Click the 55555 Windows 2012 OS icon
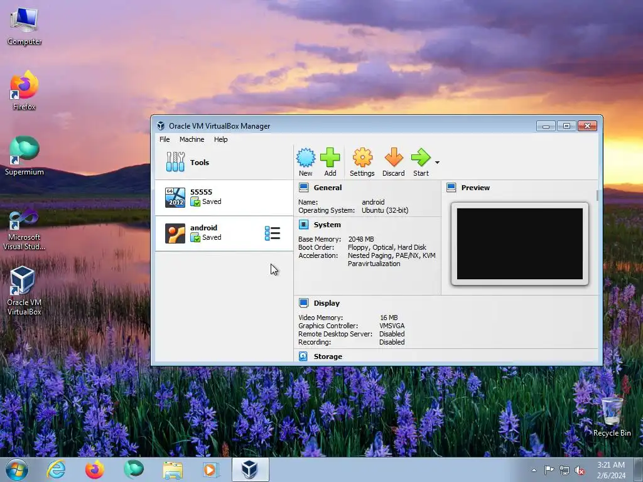This screenshot has height=482, width=643. tap(175, 198)
